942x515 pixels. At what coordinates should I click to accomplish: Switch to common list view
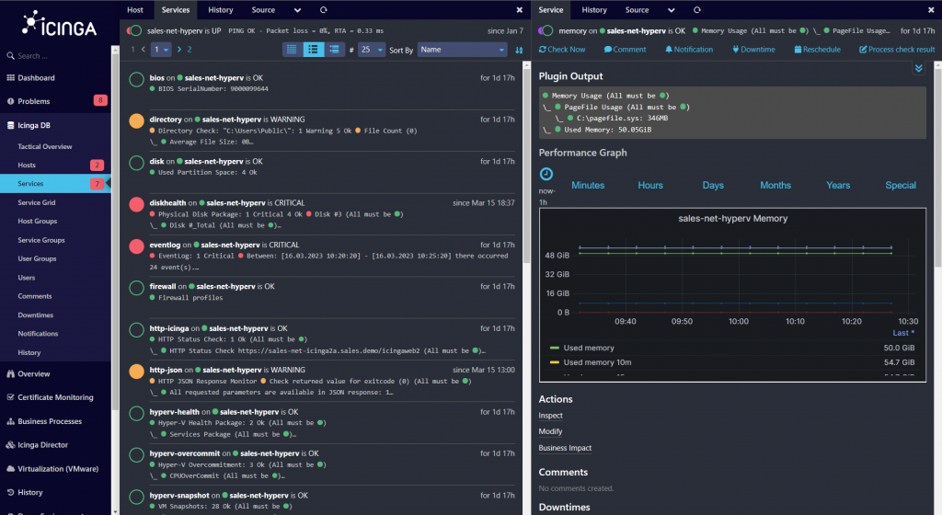point(313,50)
